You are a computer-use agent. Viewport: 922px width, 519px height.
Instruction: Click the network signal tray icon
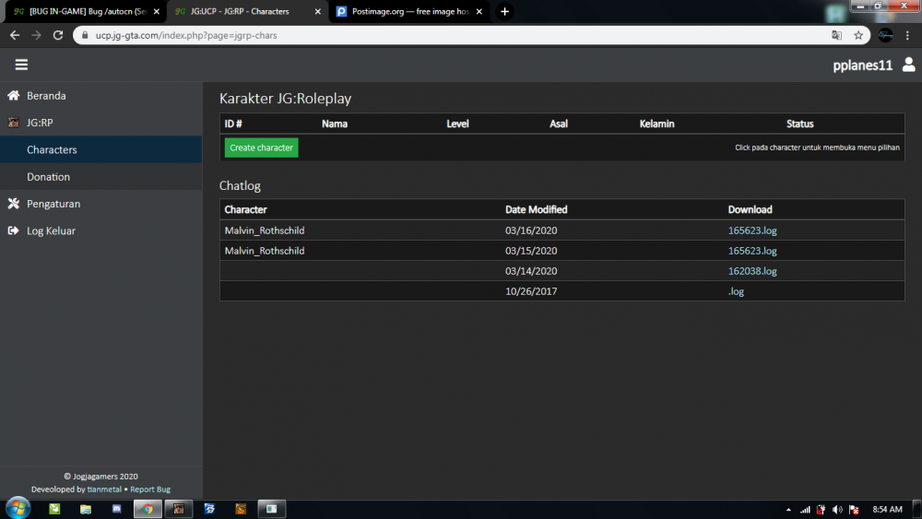pos(805,510)
